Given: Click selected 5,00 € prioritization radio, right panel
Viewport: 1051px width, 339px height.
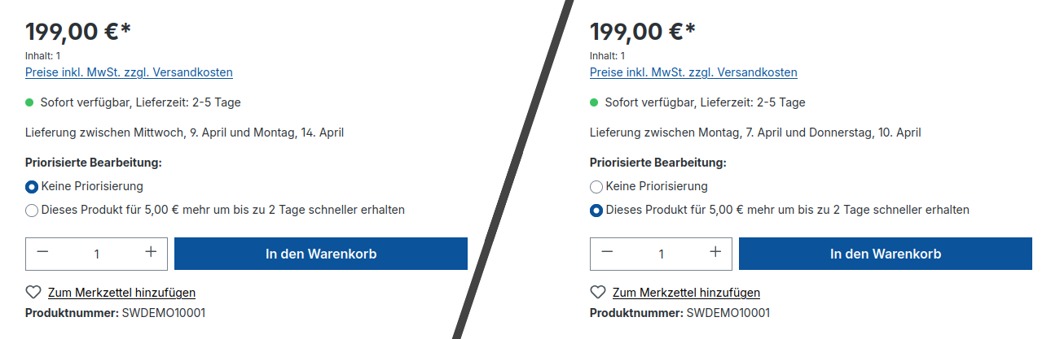Looking at the screenshot, I should point(596,211).
